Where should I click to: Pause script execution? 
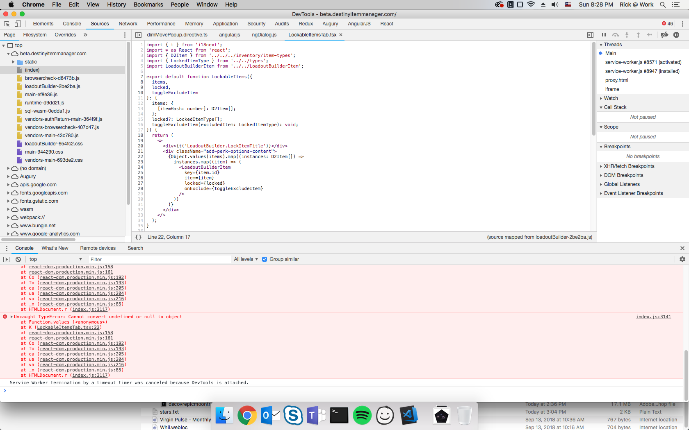pyautogui.click(x=604, y=35)
